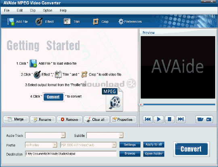Open the Crop tool
This screenshot has width=218, height=167.
[96, 22]
